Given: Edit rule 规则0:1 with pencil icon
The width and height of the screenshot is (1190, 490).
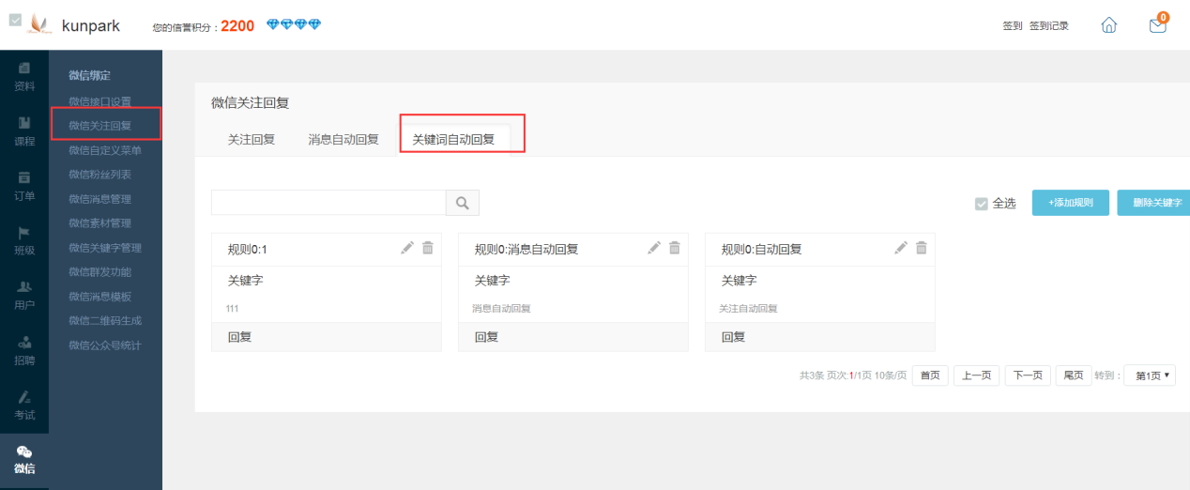Looking at the screenshot, I should coord(406,248).
